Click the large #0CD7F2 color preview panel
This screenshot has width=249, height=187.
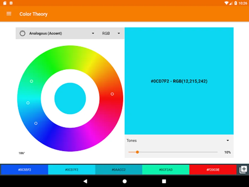tap(179, 81)
